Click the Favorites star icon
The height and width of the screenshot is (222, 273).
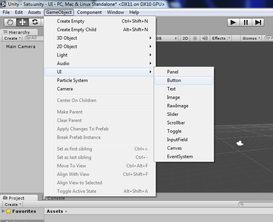point(8,211)
